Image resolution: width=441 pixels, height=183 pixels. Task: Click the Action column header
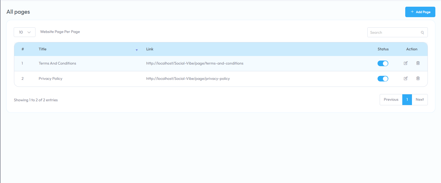pyautogui.click(x=412, y=49)
